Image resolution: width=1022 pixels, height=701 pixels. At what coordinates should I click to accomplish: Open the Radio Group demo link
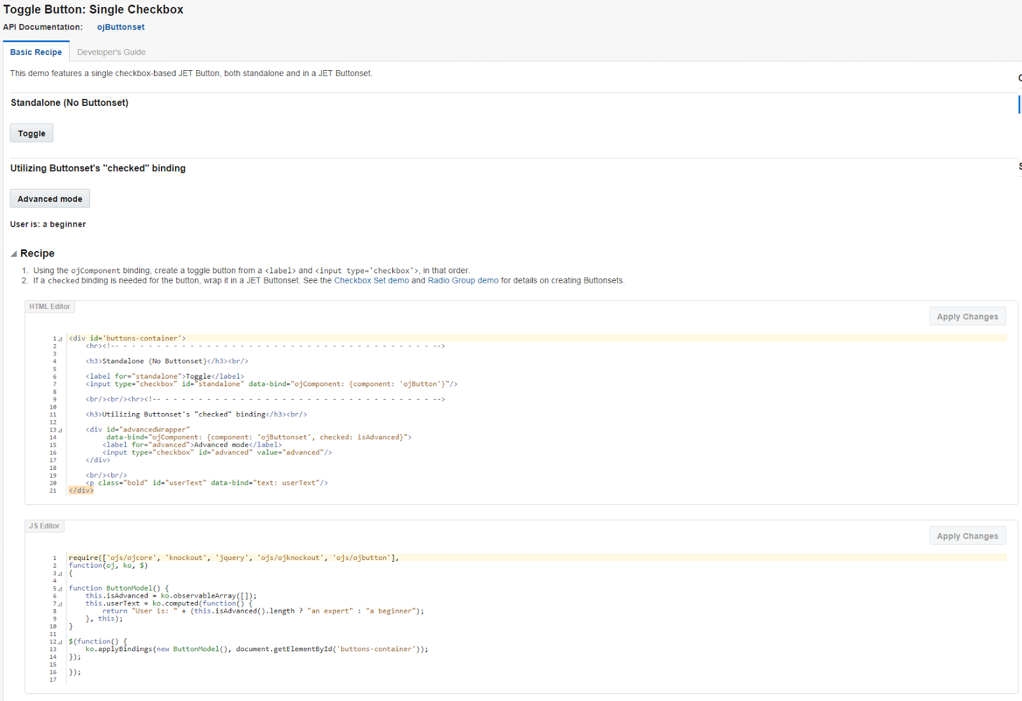coord(463,281)
